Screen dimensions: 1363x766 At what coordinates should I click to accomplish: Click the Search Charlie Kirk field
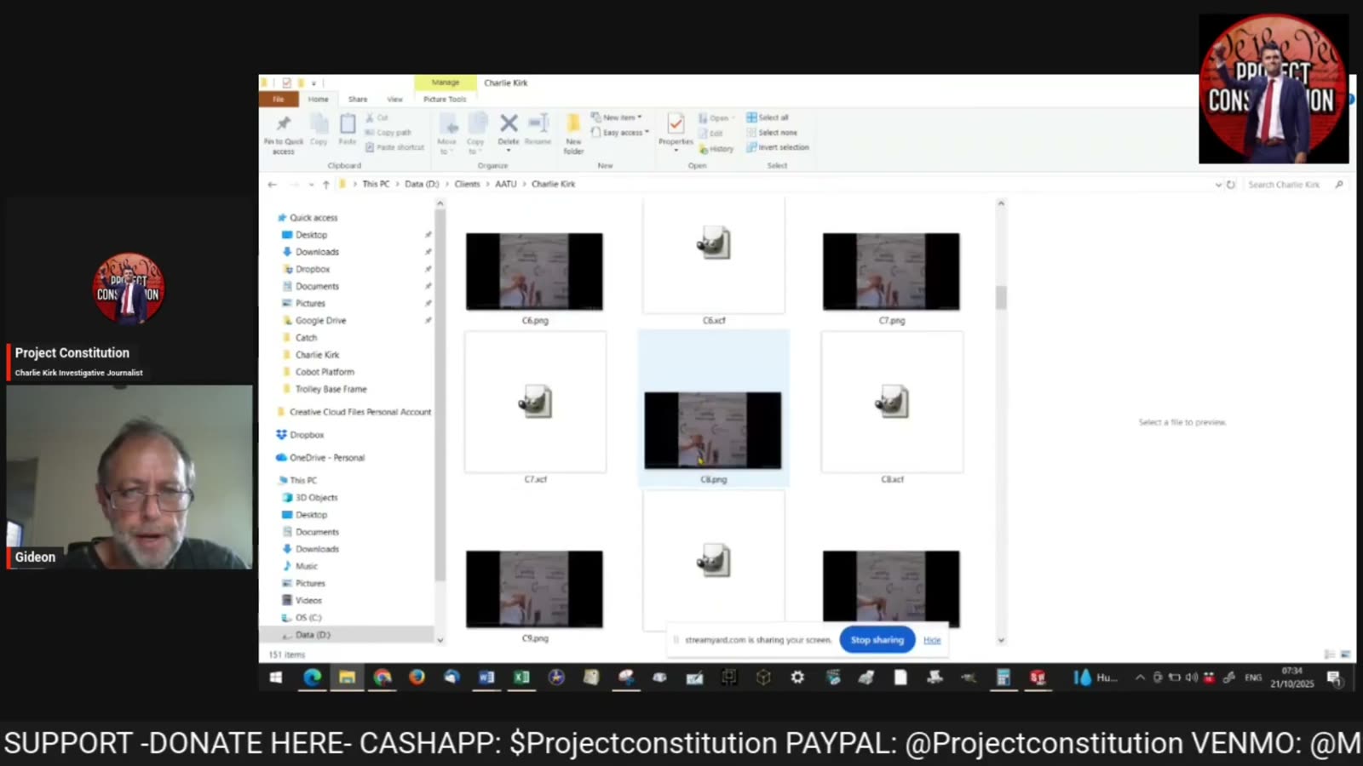(x=1295, y=184)
